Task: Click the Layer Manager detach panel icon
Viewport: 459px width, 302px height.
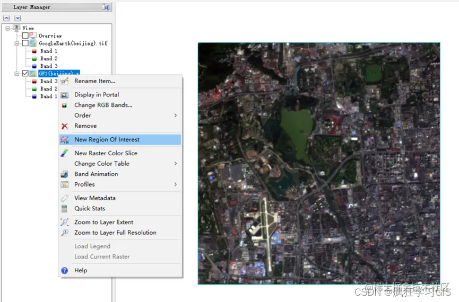Action: click(x=106, y=7)
